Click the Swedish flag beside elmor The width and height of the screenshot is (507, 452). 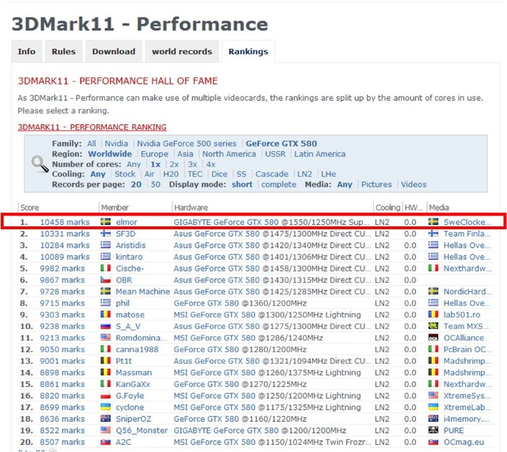point(106,222)
